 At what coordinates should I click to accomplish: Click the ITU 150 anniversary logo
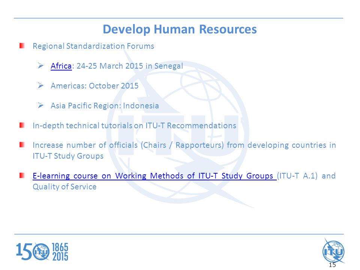[x=42, y=252]
